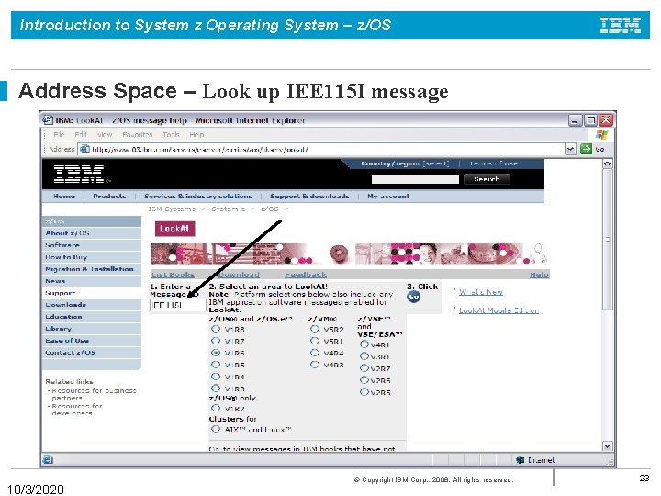This screenshot has width=661, height=496.
Task: Open the My account tab
Action: [388, 197]
